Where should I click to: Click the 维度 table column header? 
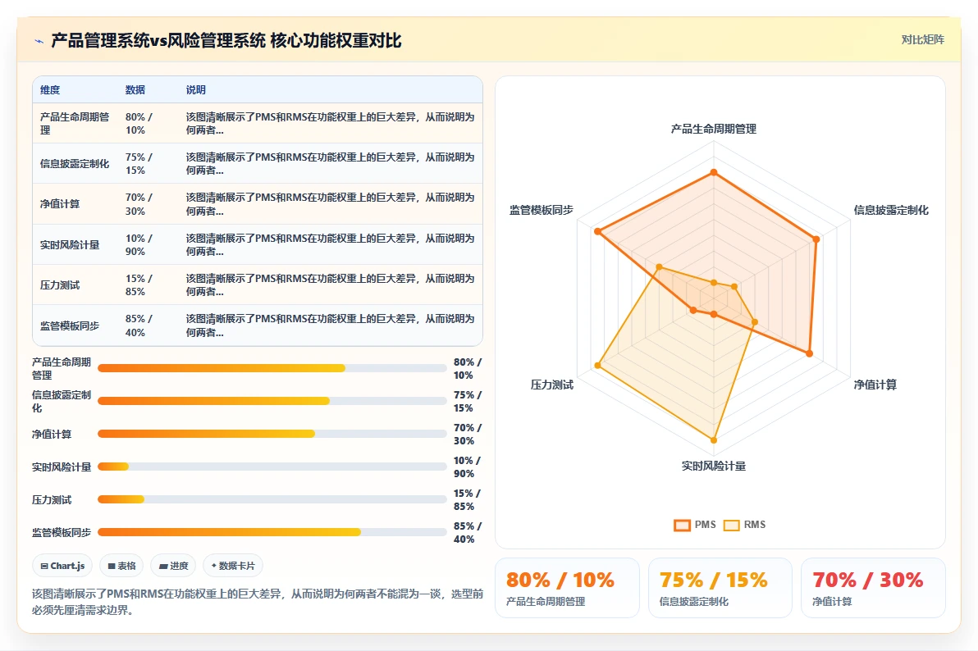click(x=50, y=90)
